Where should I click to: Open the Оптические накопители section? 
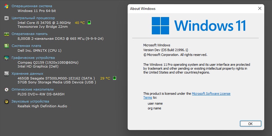[33, 89]
